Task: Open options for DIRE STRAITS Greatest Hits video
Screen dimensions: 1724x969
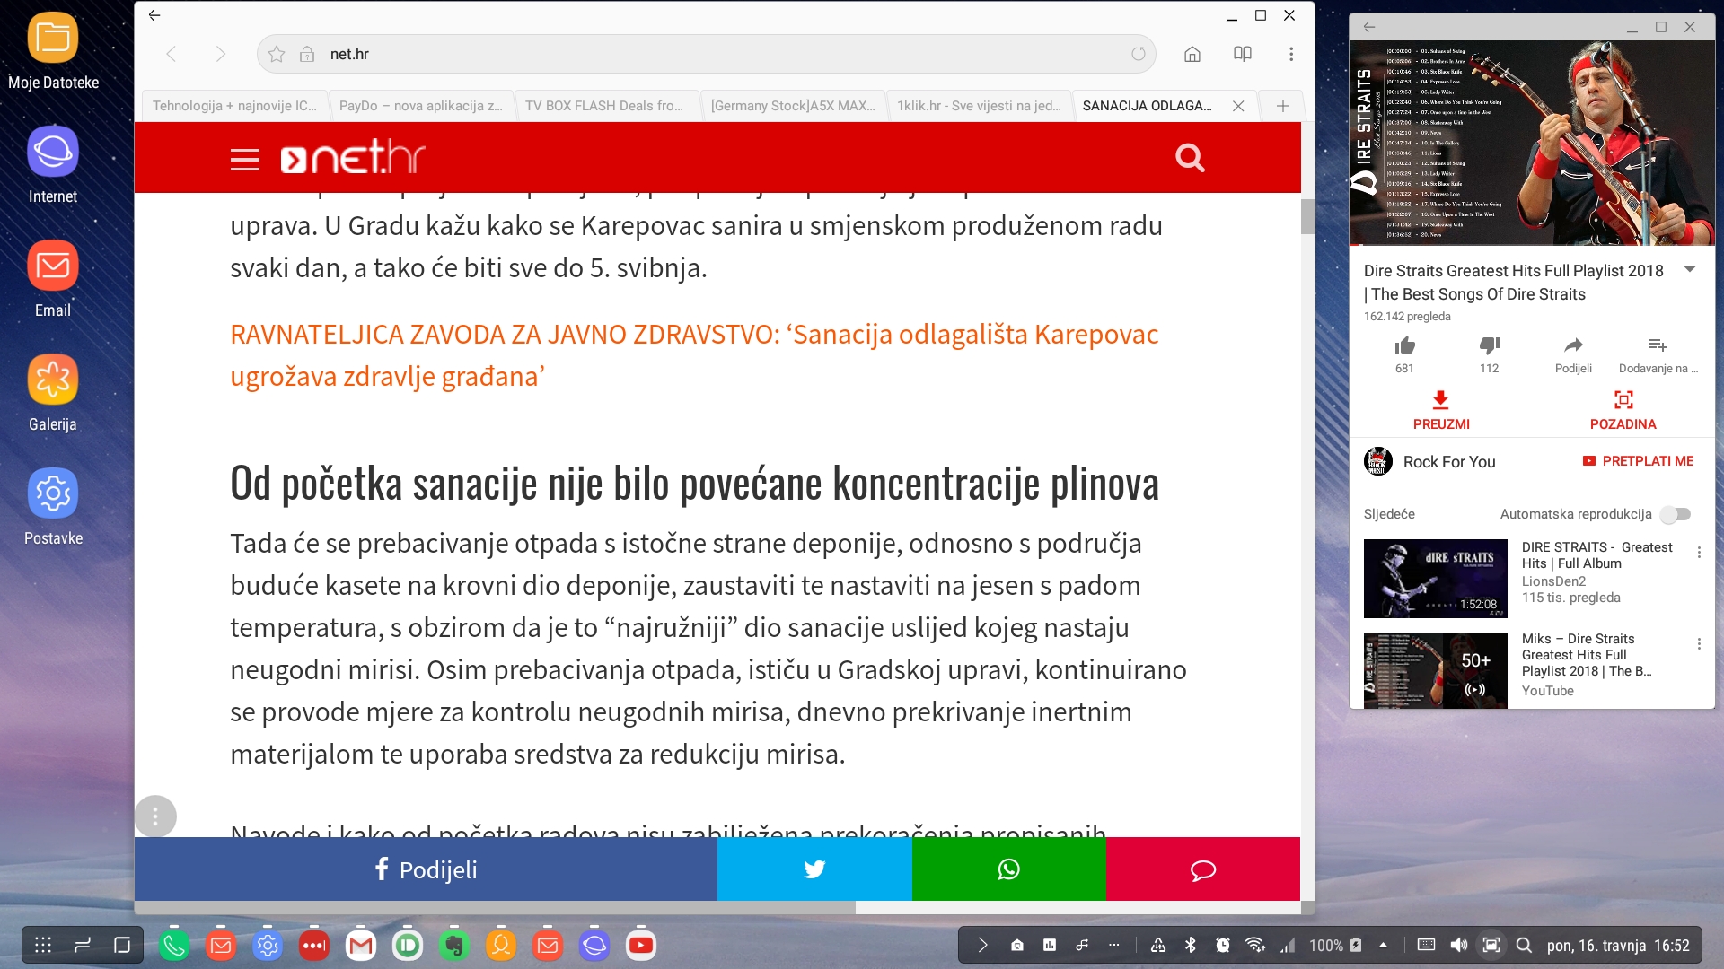Action: (1699, 553)
